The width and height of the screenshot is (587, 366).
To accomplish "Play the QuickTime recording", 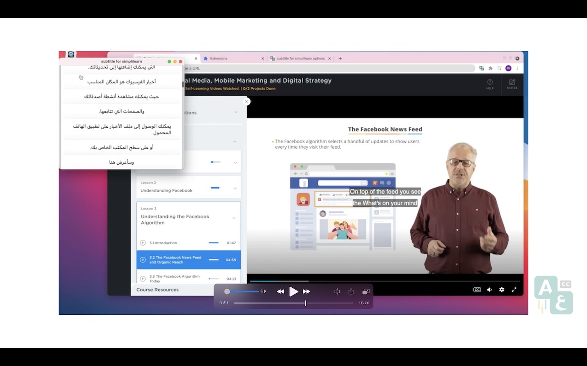I will (x=293, y=291).
